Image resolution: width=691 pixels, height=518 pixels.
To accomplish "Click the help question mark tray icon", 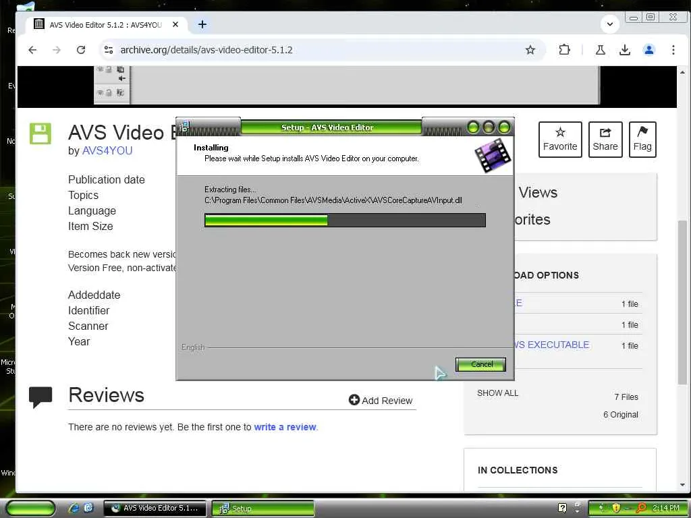I will tap(562, 508).
